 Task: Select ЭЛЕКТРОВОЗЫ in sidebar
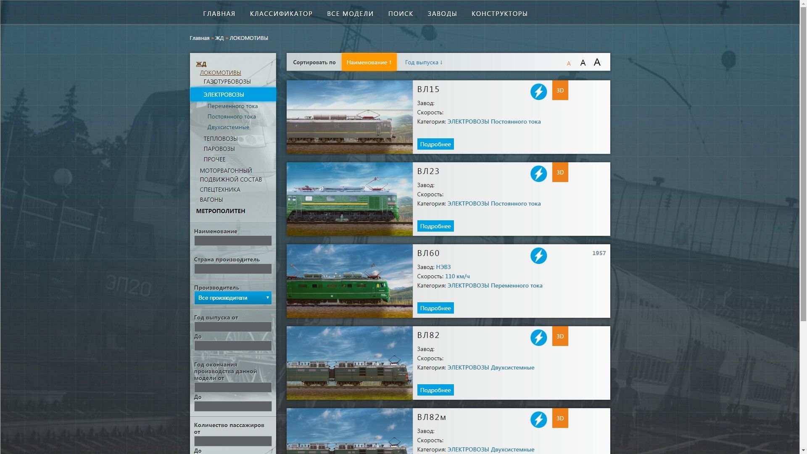click(233, 95)
